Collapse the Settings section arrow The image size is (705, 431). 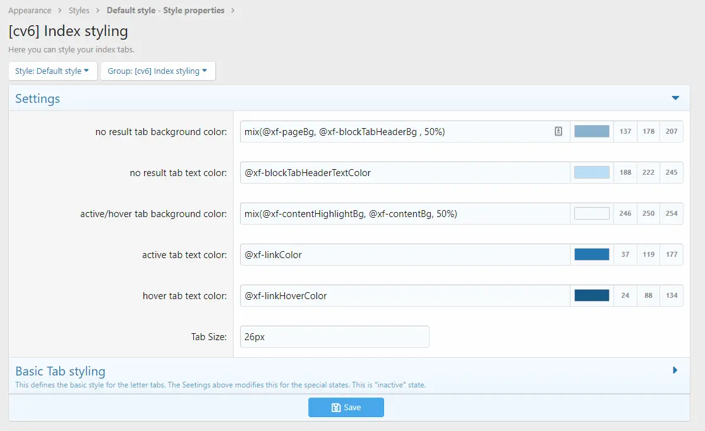click(675, 98)
